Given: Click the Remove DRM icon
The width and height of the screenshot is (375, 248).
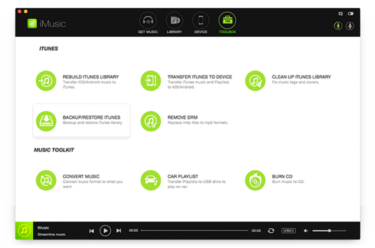Looking at the screenshot, I should pos(150,121).
